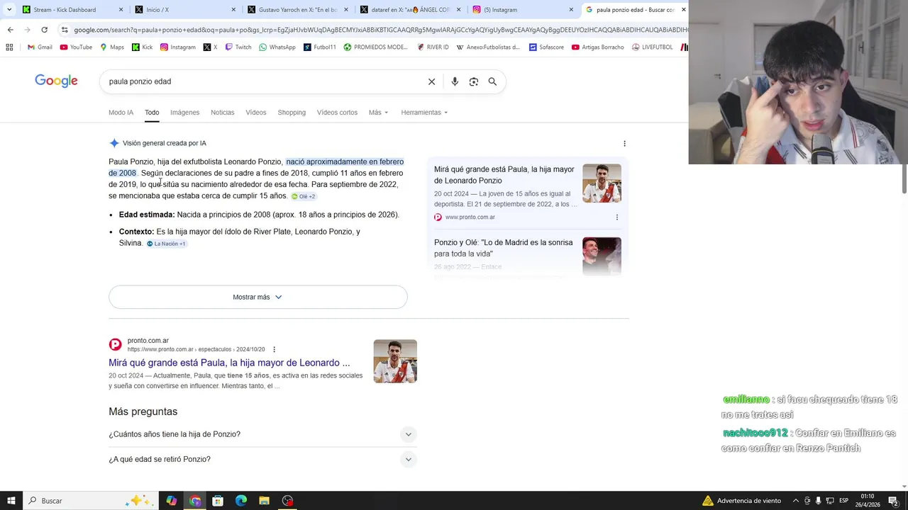Open the AI overview three-dot menu
Screen dimensions: 908x510
[624, 143]
